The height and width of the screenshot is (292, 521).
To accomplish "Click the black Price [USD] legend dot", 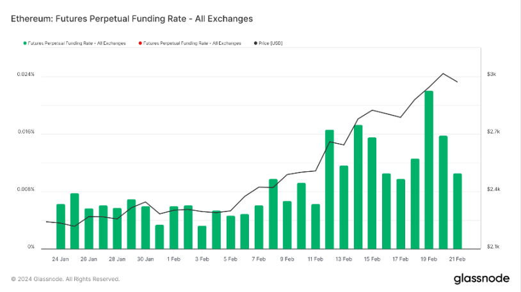I will click(255, 43).
